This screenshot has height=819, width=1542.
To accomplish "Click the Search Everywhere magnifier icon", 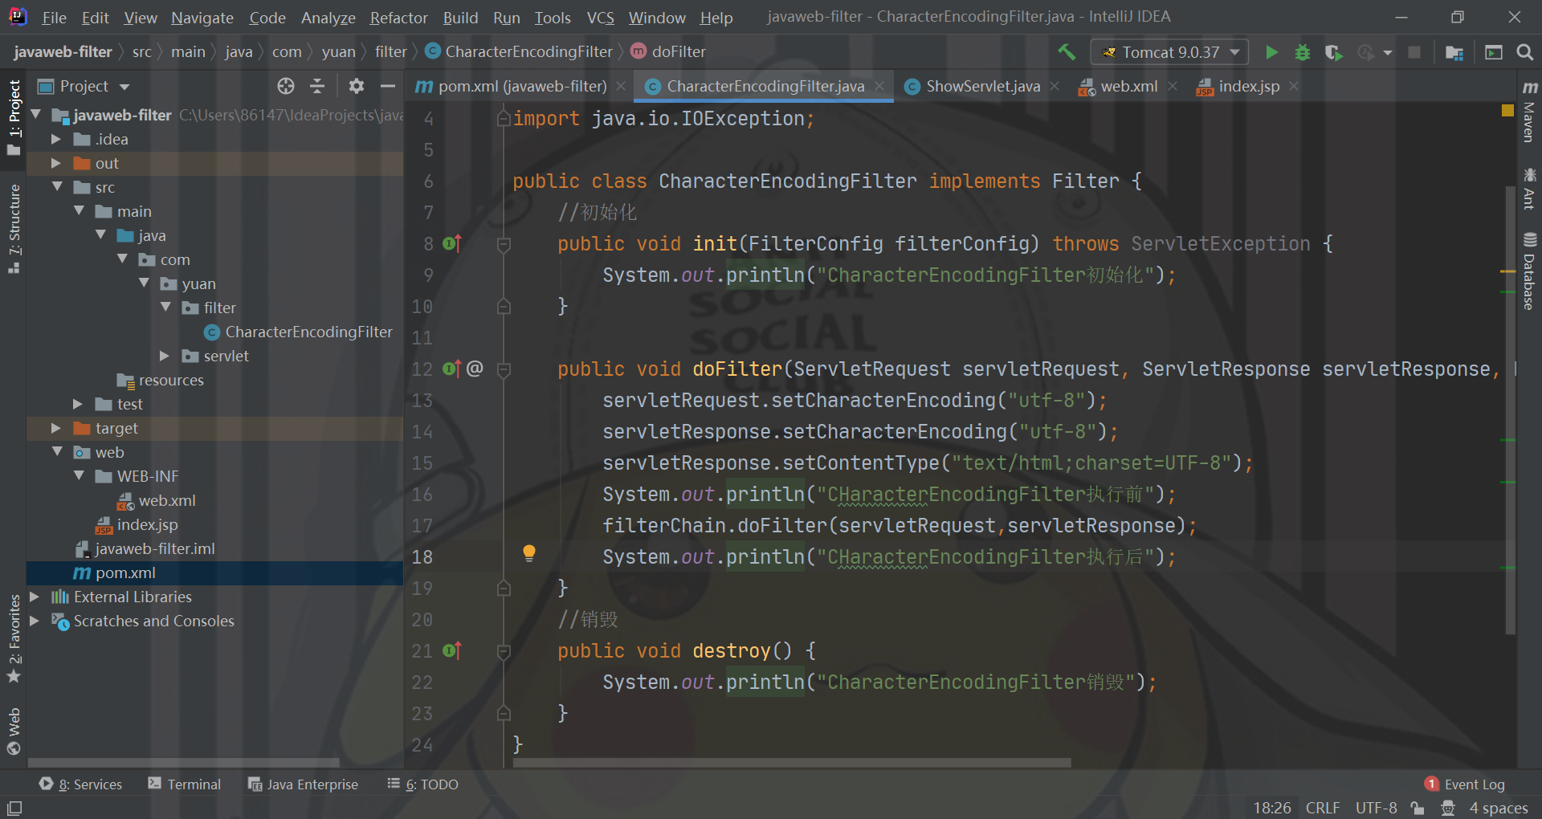I will [1524, 52].
